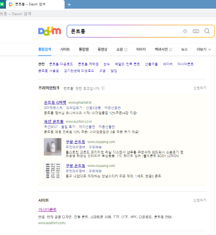
Task: Click the www.asiafont.com/ URL
Action: 52,223
